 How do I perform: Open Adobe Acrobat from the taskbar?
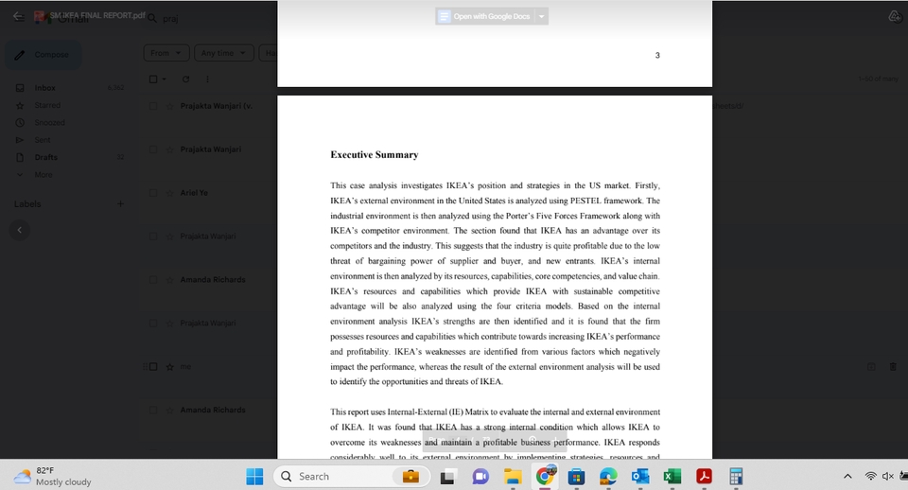point(704,477)
